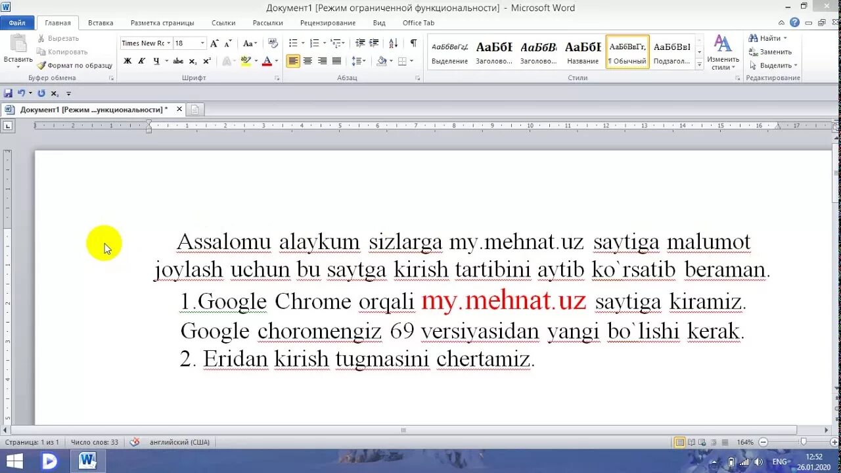Open the highlight color dropdown arrow
Image resolution: width=841 pixels, height=473 pixels.
[255, 61]
